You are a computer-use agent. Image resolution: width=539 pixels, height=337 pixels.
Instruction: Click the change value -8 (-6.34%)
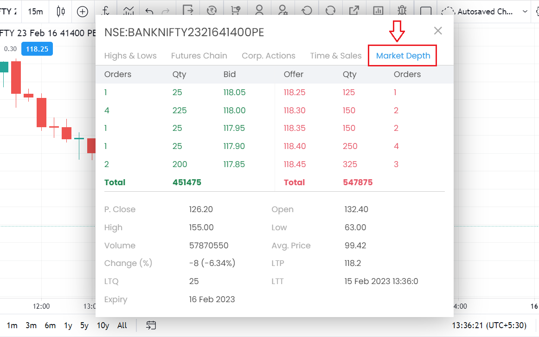pyautogui.click(x=212, y=263)
